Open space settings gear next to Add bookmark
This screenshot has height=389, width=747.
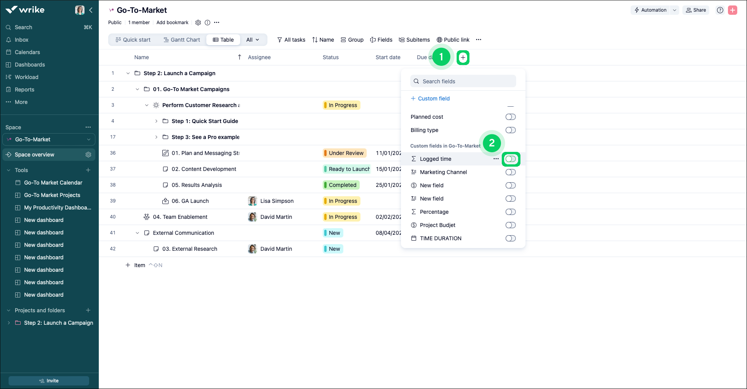point(198,23)
